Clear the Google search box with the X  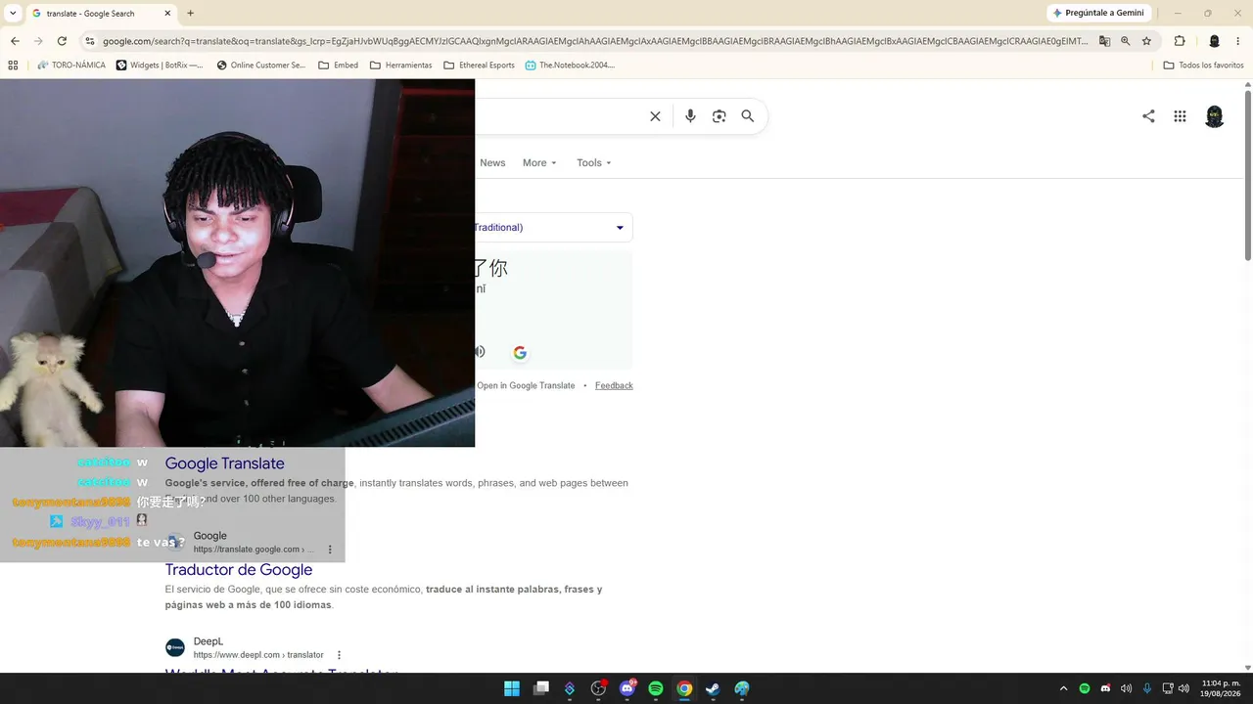(655, 116)
